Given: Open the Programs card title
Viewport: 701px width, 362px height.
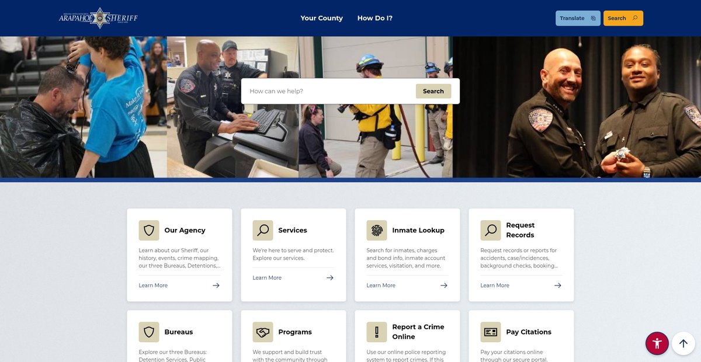Looking at the screenshot, I should tap(295, 332).
